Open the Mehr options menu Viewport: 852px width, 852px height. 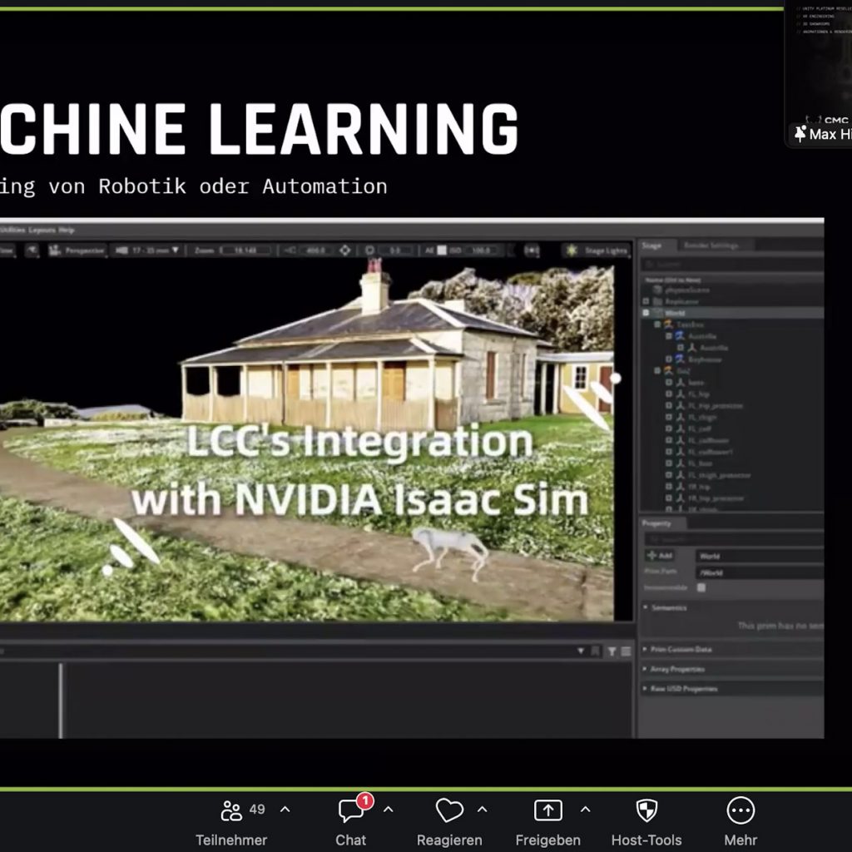[740, 811]
